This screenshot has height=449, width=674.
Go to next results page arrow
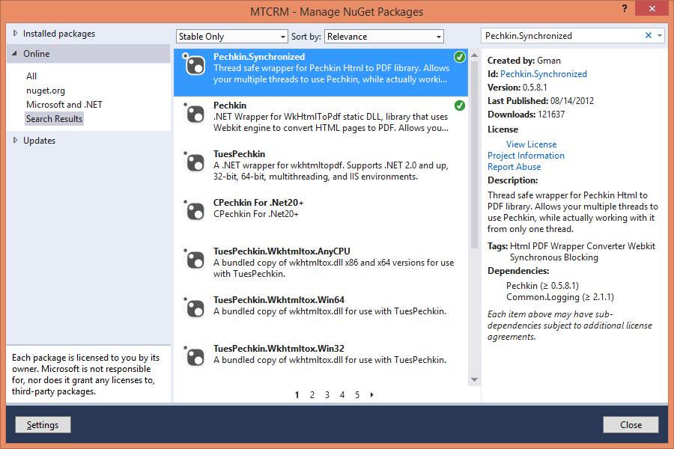coord(371,394)
